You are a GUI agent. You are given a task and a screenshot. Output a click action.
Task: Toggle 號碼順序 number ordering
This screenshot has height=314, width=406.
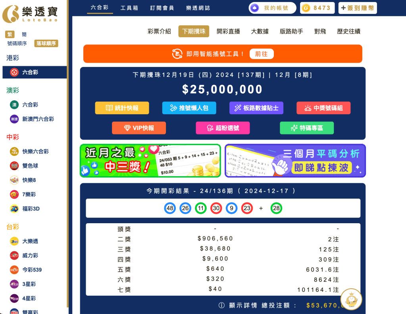[x=17, y=44]
